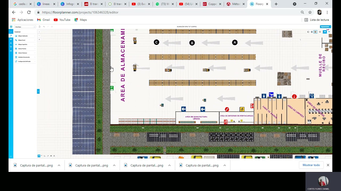Expand Unidades Estructurales option
The height and width of the screenshot is (191, 341).
pos(25,57)
